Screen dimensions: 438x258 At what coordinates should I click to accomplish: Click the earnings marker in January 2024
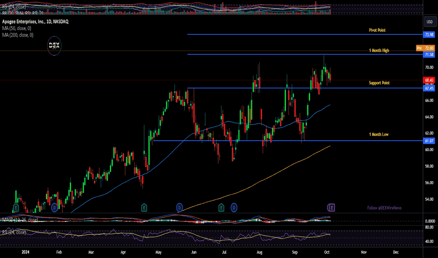(x=16, y=207)
